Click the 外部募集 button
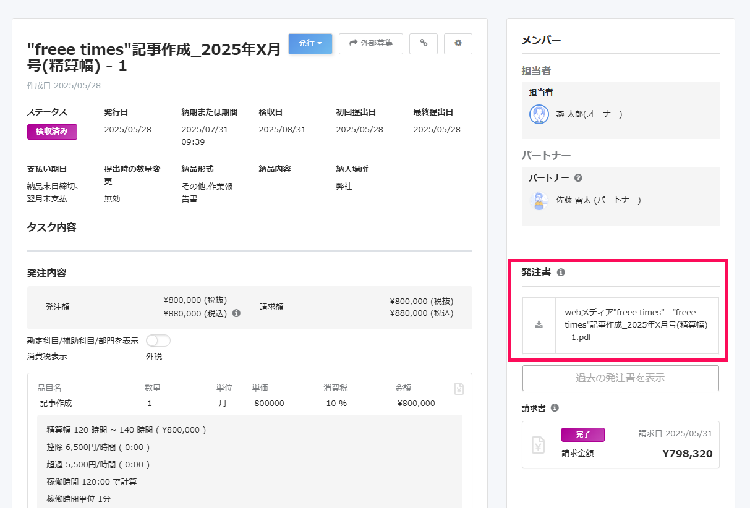 point(371,43)
